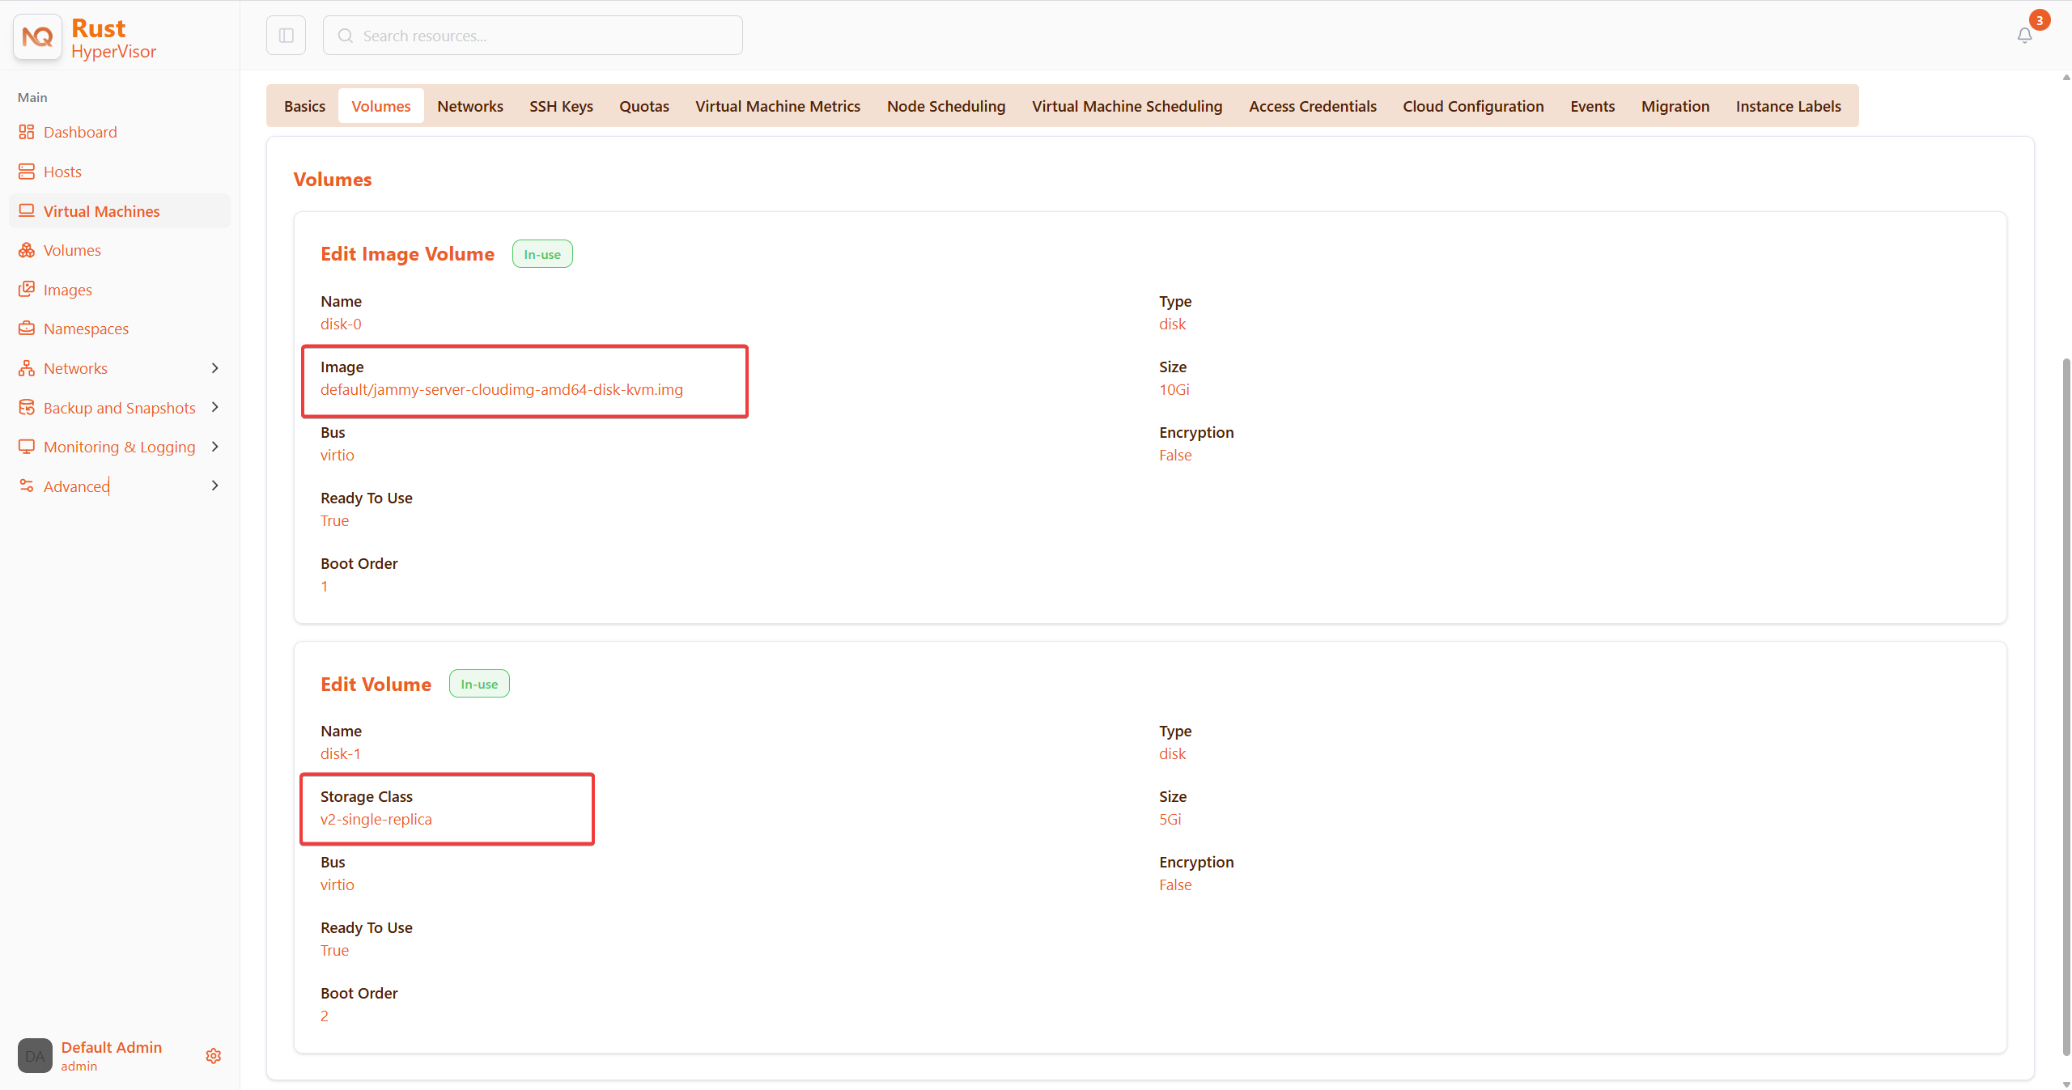The image size is (2072, 1090).
Task: Open the Access Credentials tab
Action: (1313, 106)
